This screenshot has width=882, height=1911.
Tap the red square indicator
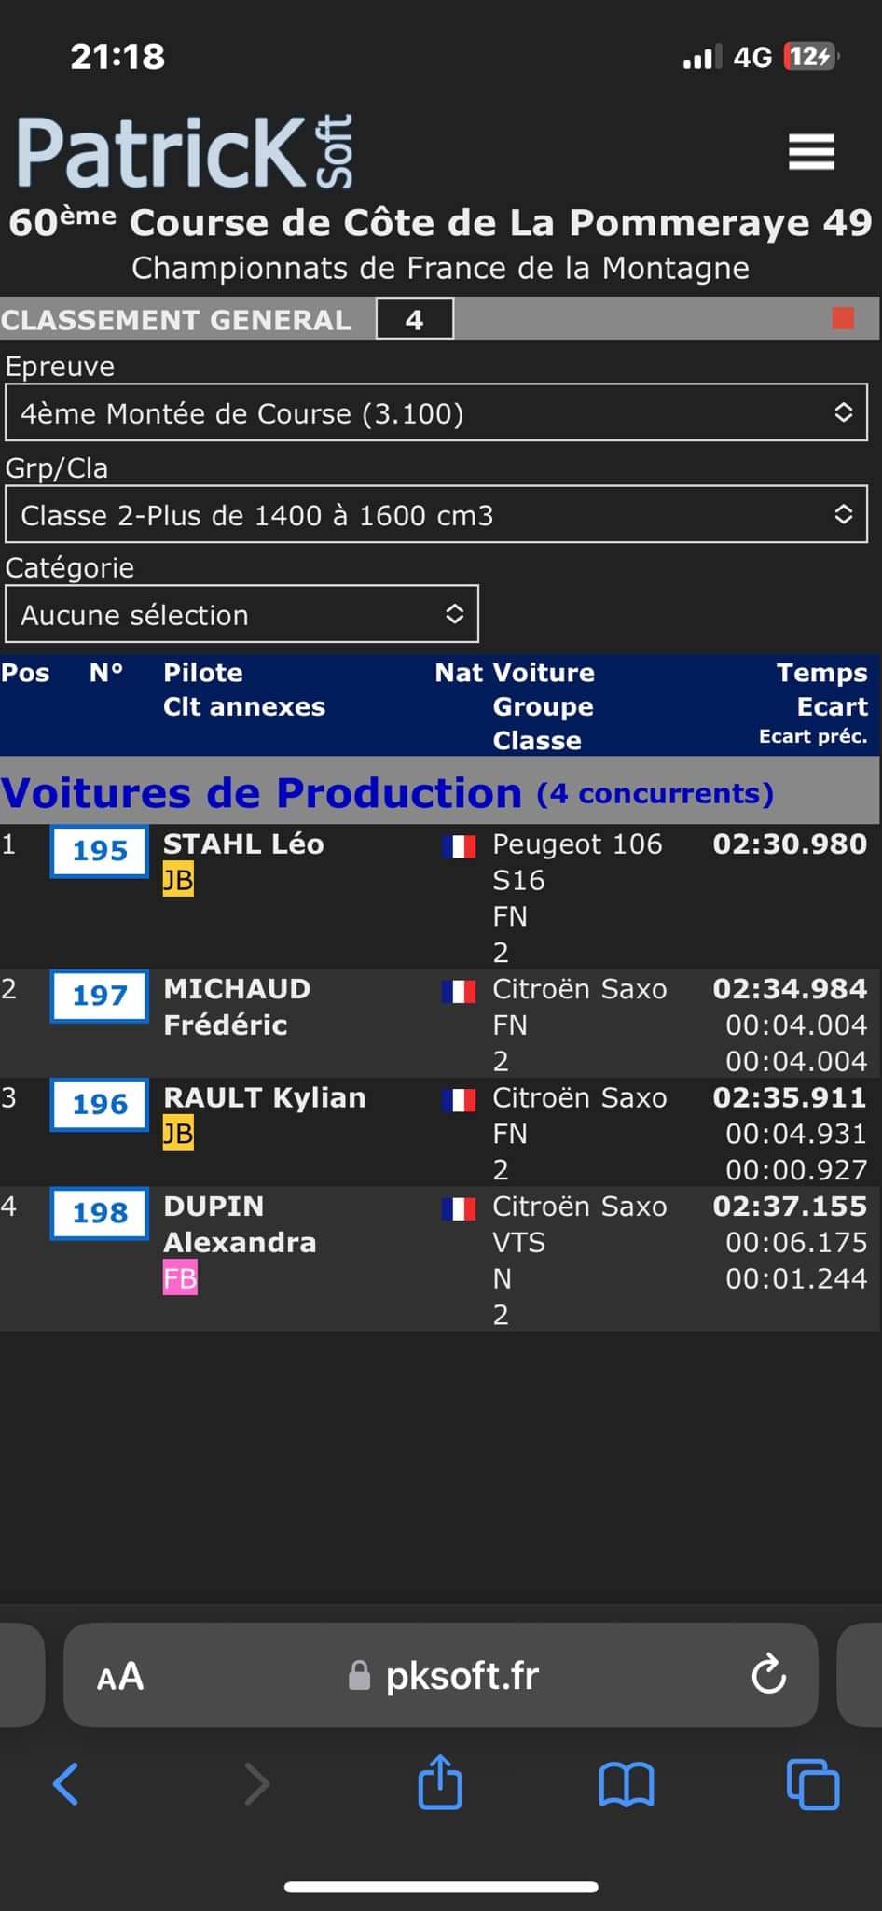(843, 319)
